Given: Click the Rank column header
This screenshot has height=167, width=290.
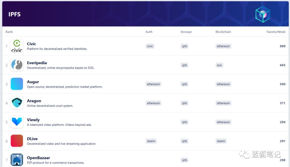Looking at the screenshot, I should 9,32.
